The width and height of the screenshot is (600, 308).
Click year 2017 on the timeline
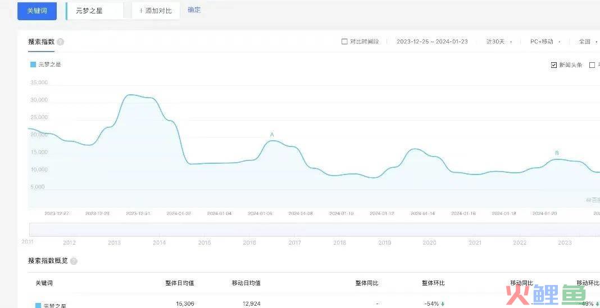(294, 243)
